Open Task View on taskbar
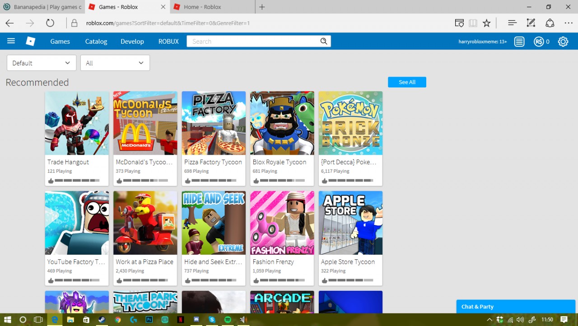The height and width of the screenshot is (326, 578). [x=38, y=320]
